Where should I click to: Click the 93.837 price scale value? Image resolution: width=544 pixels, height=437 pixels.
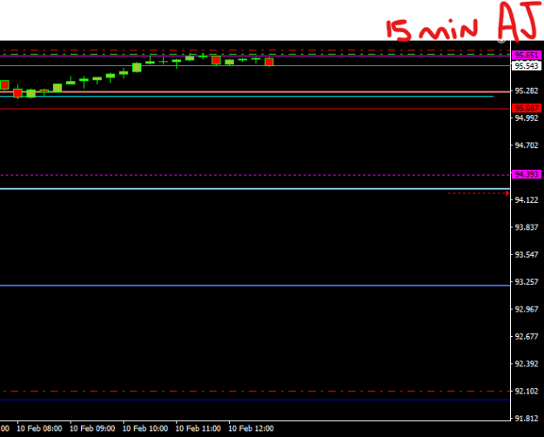click(x=527, y=227)
